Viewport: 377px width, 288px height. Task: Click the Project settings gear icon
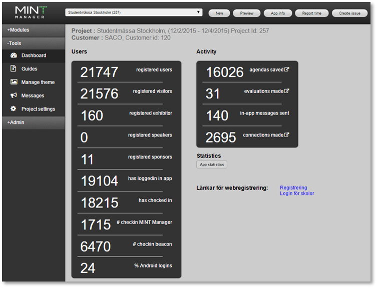tap(13, 108)
